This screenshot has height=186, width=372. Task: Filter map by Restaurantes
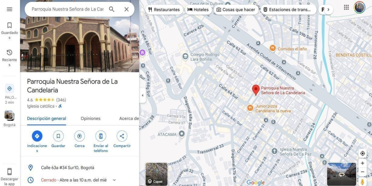(x=164, y=10)
